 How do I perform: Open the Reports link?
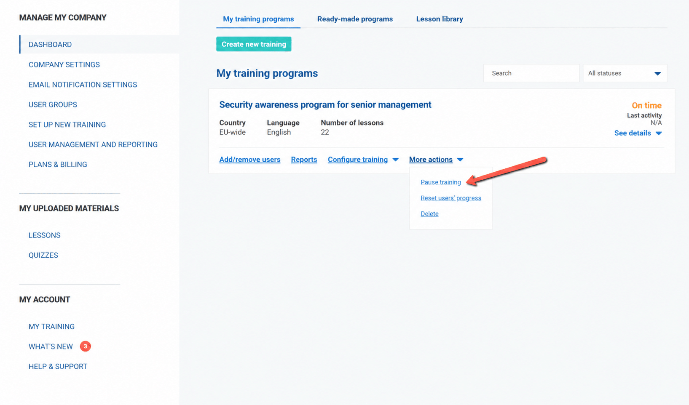[x=304, y=160]
